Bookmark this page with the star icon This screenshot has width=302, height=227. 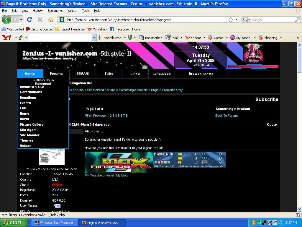point(231,20)
